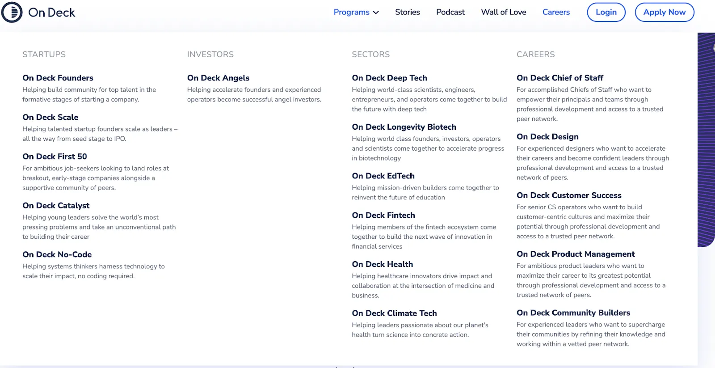Click text 'For experienced leaders who want to supercharge'
The width and height of the screenshot is (715, 368).
(x=591, y=325)
